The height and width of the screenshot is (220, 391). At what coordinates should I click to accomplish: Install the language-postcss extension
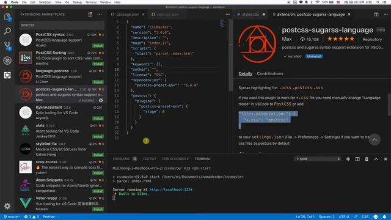coord(98,82)
